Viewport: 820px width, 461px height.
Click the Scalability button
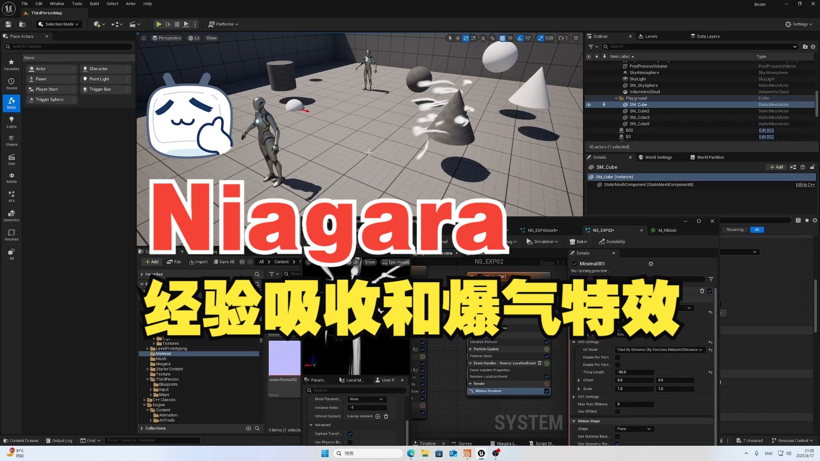(x=612, y=242)
